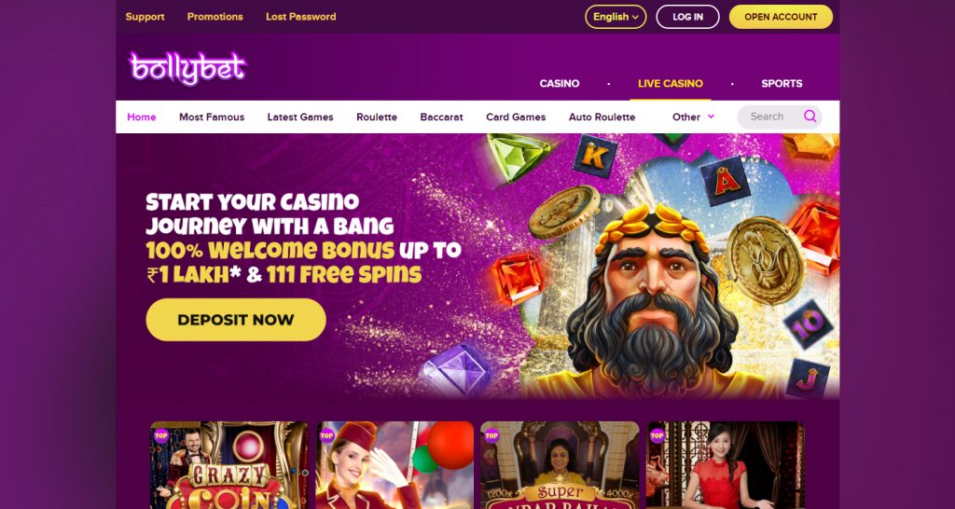Screen dimensions: 955x509
Task: Click the Log In button
Action: point(687,17)
